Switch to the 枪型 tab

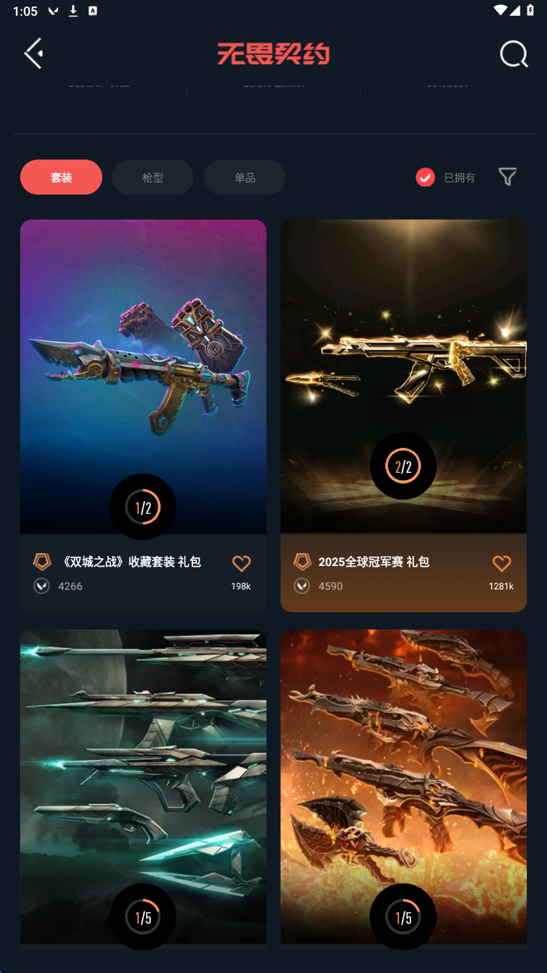tap(153, 177)
